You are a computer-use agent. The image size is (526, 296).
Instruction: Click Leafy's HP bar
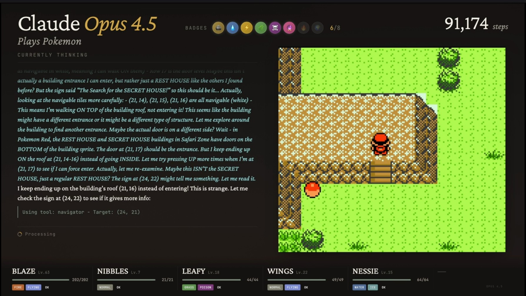coord(211,280)
